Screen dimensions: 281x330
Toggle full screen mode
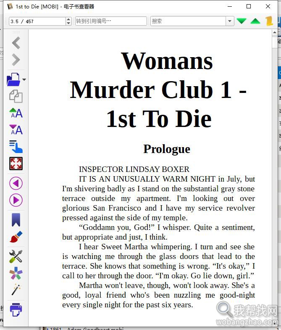[16, 164]
